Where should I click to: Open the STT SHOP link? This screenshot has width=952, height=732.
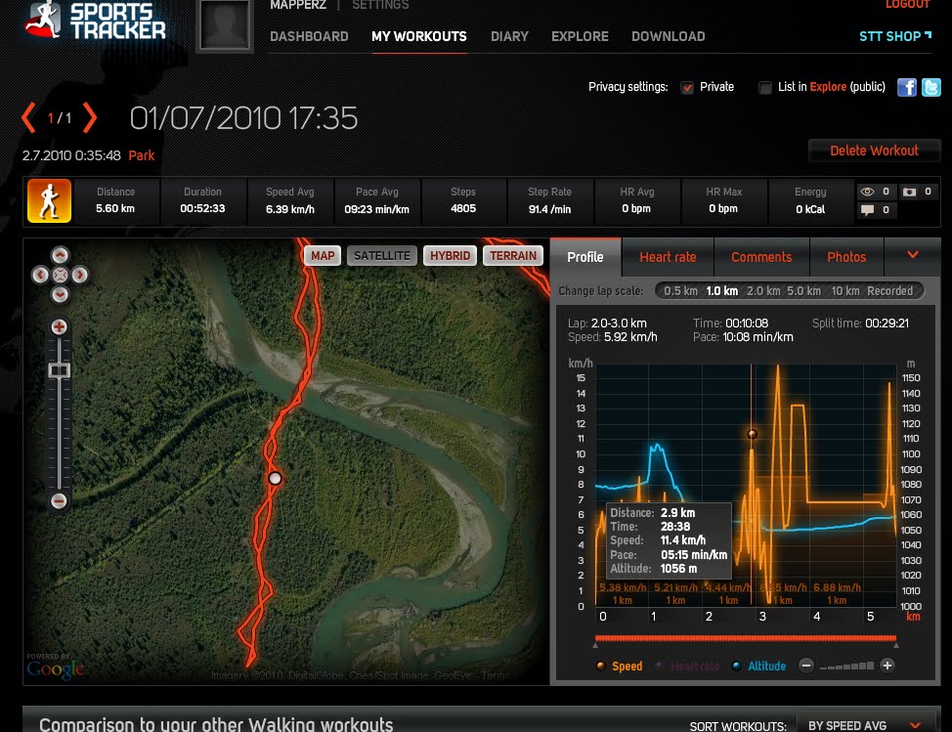click(888, 36)
